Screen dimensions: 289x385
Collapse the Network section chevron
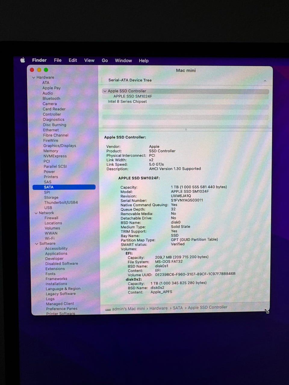coord(36,213)
